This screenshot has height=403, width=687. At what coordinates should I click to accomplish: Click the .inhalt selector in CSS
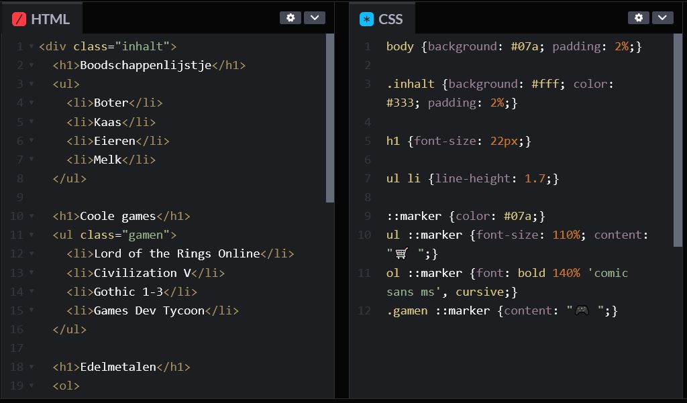pyautogui.click(x=411, y=84)
